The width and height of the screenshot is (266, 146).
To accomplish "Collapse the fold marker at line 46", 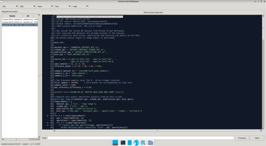I will tap(48, 123).
